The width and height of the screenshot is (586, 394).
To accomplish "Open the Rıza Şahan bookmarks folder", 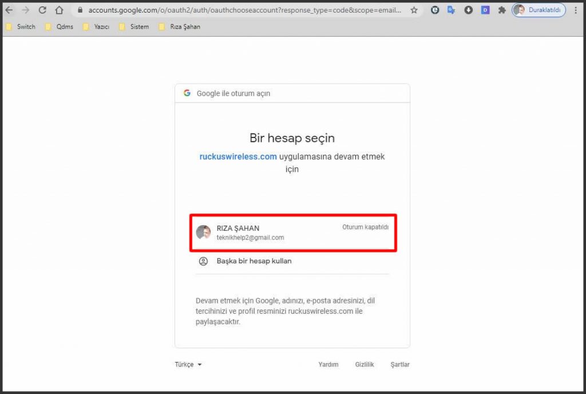I will pyautogui.click(x=179, y=26).
